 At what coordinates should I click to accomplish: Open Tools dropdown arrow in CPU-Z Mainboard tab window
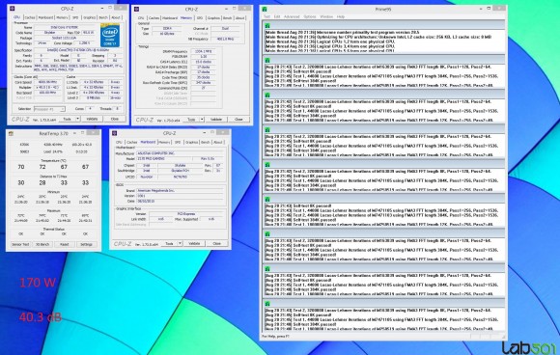click(x=180, y=243)
